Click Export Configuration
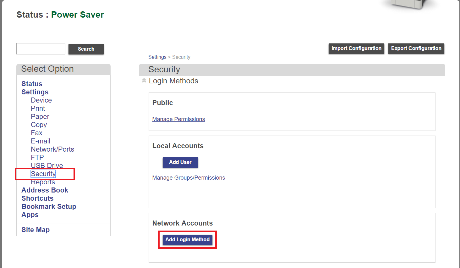 (416, 48)
